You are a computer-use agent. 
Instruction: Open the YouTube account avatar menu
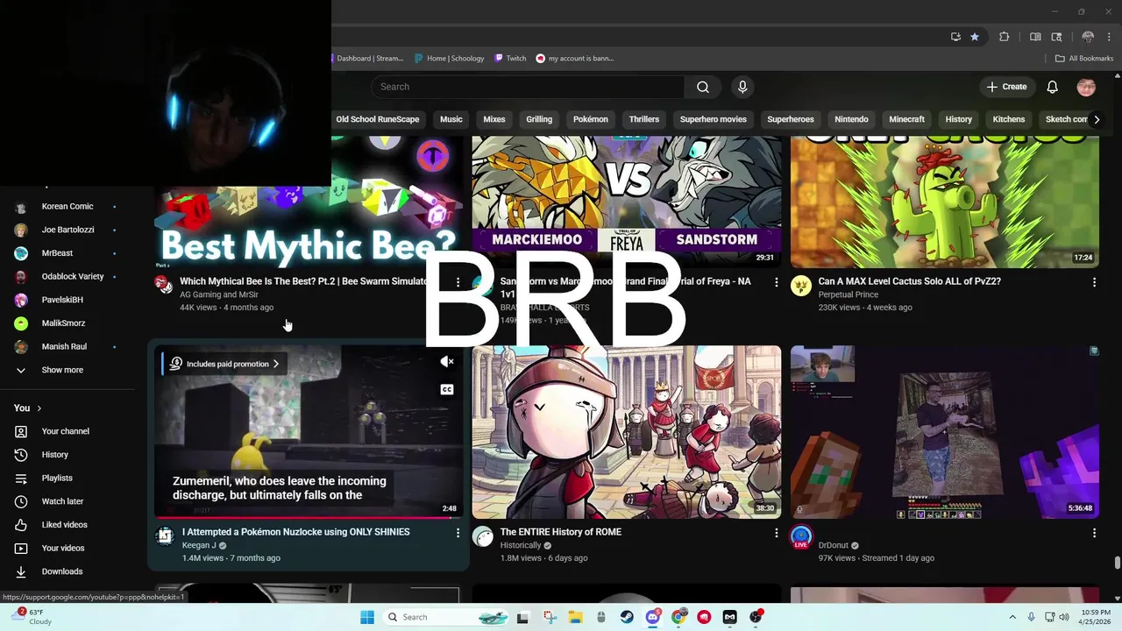(1086, 87)
